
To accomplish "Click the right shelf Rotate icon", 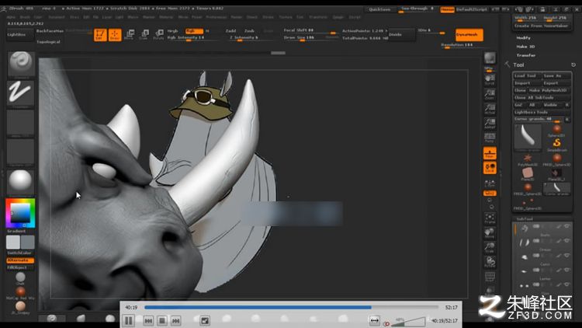I will (x=490, y=262).
